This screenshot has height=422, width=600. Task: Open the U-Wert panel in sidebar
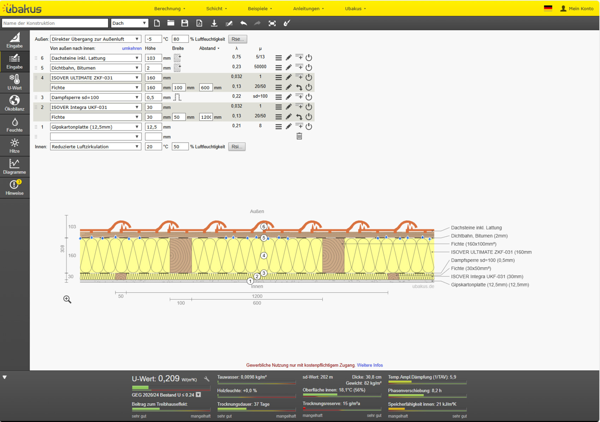pos(14,82)
